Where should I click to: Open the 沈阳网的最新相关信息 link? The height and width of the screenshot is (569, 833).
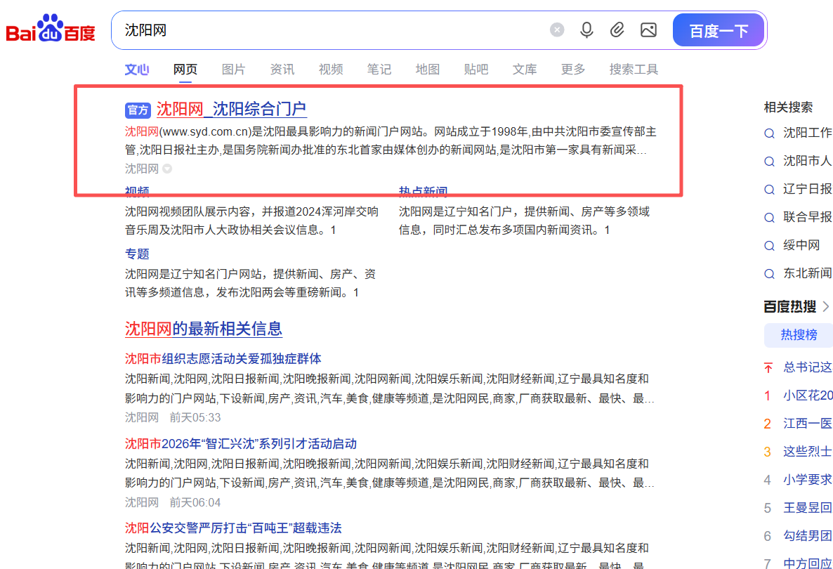coord(203,328)
